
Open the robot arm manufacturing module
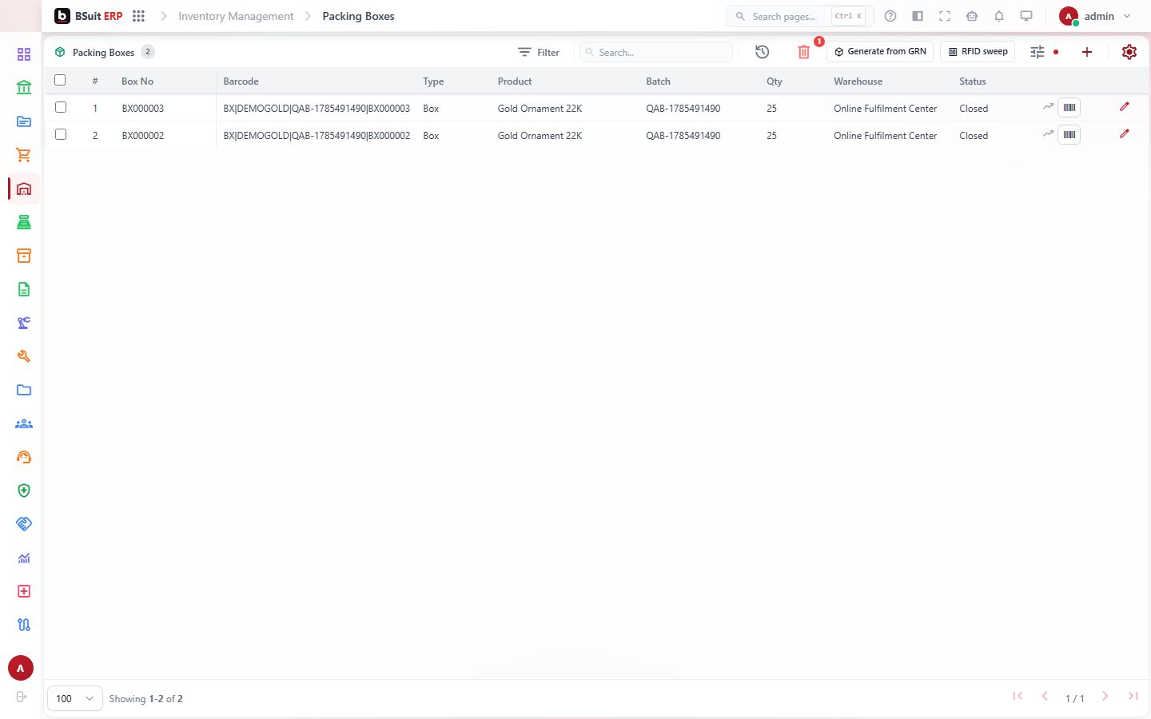pyautogui.click(x=24, y=323)
